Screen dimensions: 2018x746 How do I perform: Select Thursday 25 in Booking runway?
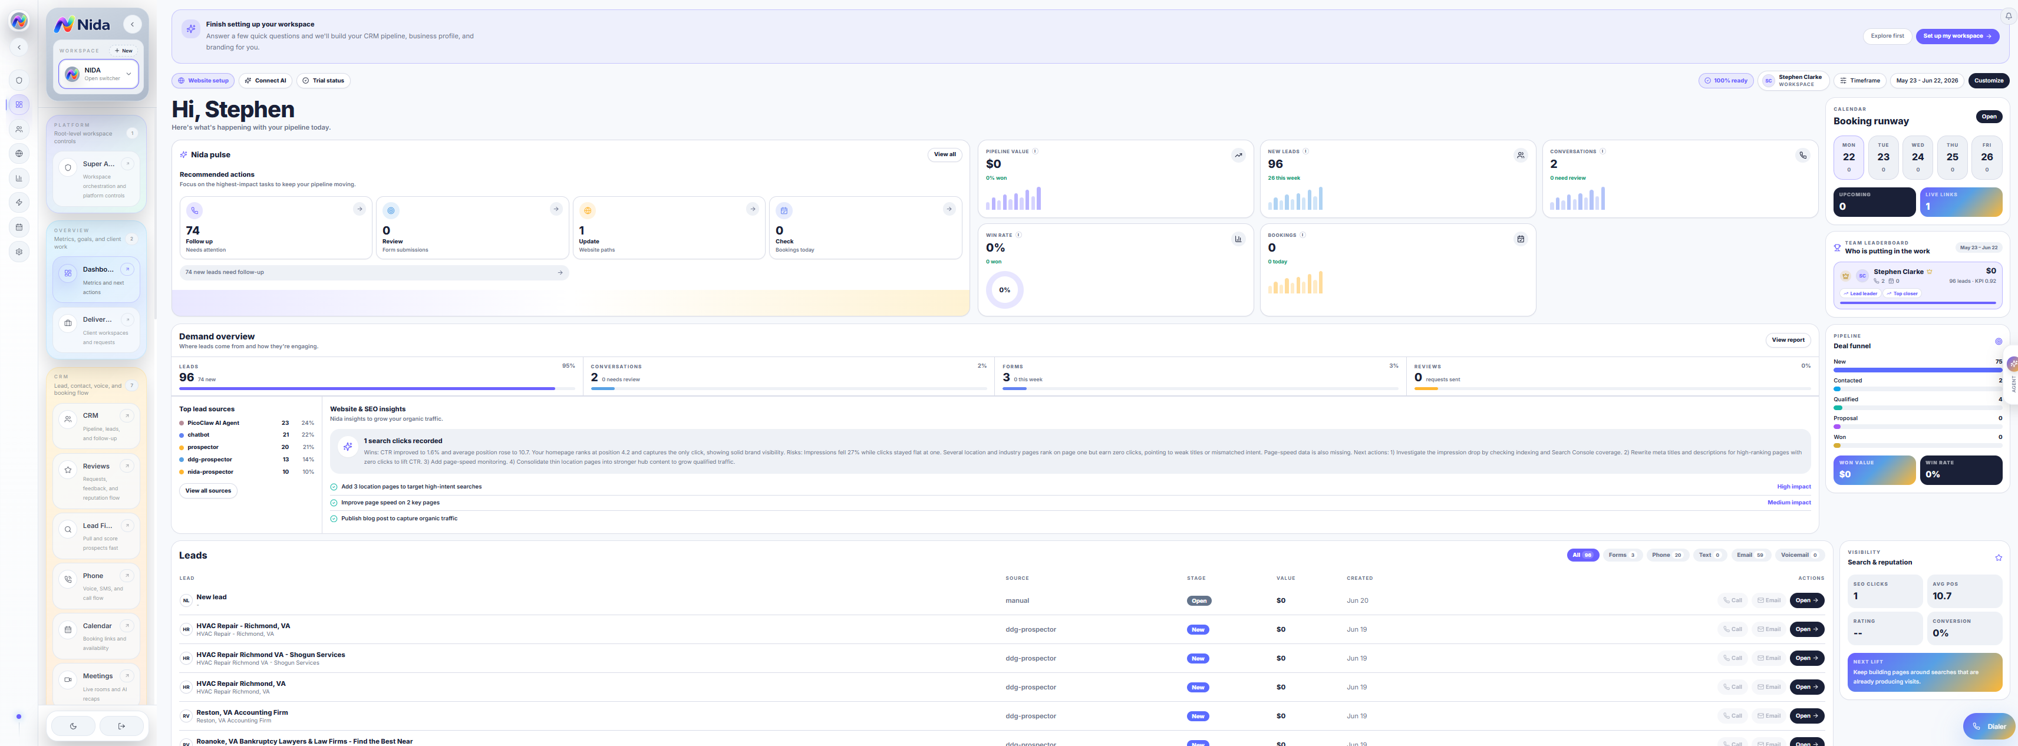[x=1952, y=157]
